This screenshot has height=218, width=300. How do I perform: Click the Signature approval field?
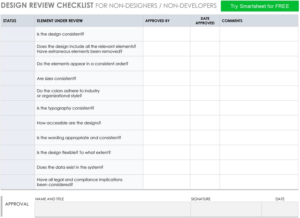point(226,209)
